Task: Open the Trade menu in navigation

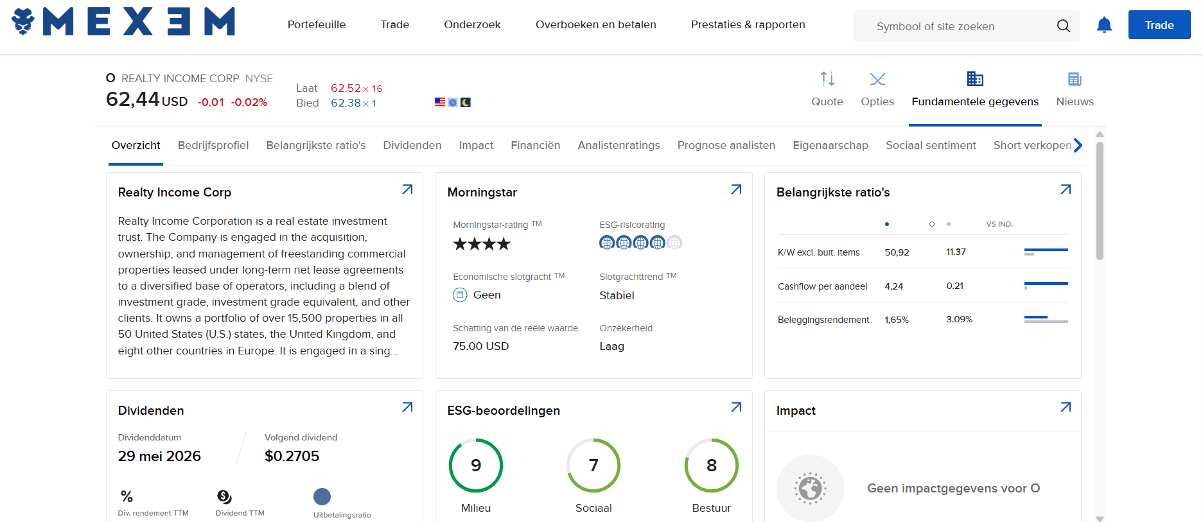Action: pos(395,24)
